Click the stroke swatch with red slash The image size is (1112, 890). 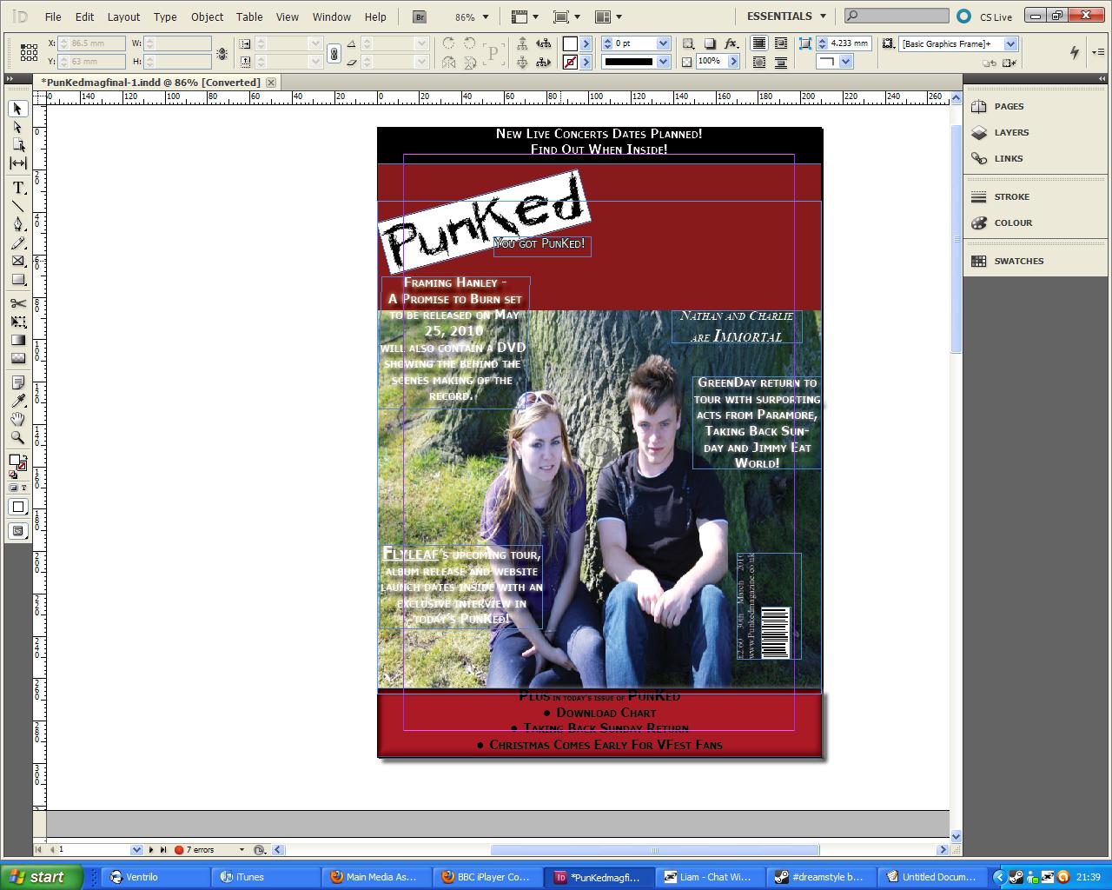tap(570, 62)
